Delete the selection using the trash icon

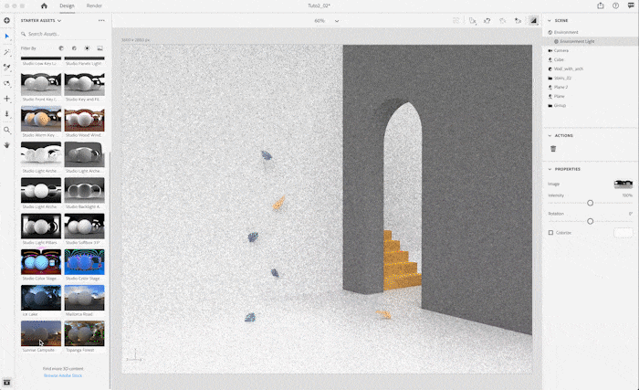[x=553, y=148]
